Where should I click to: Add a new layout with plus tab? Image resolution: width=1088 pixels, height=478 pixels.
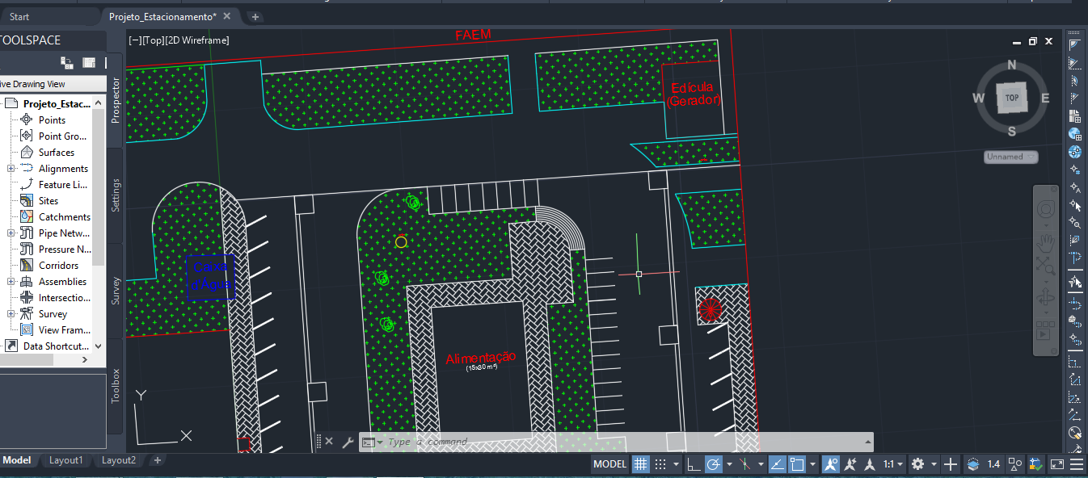(x=158, y=460)
